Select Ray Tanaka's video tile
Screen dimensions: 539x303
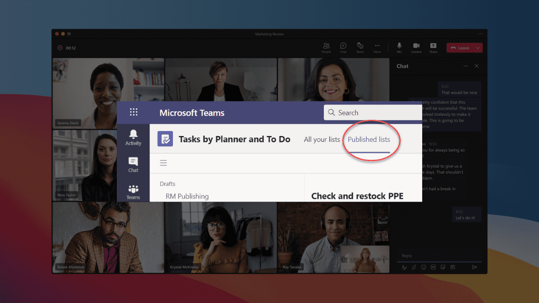coord(333,237)
